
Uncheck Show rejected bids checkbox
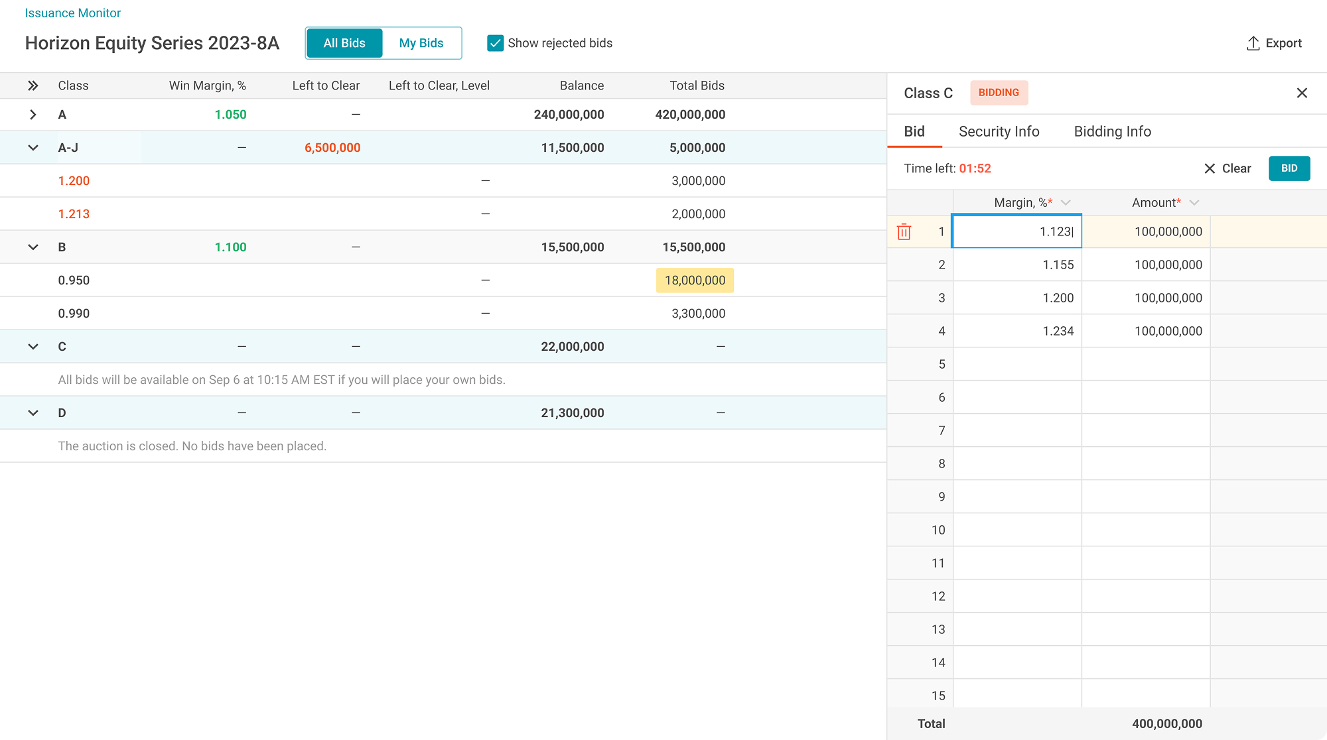pos(495,43)
